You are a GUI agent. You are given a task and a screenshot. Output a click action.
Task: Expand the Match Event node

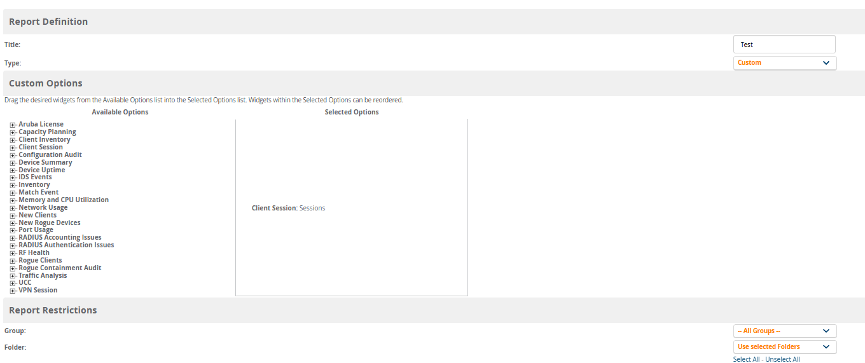(x=13, y=193)
